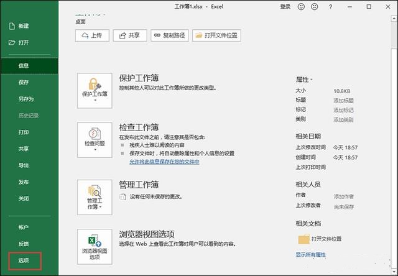Image resolution: width=398 pixels, height=276 pixels.
Task: Open the 检查问题 dropdown button
Action: click(95, 140)
